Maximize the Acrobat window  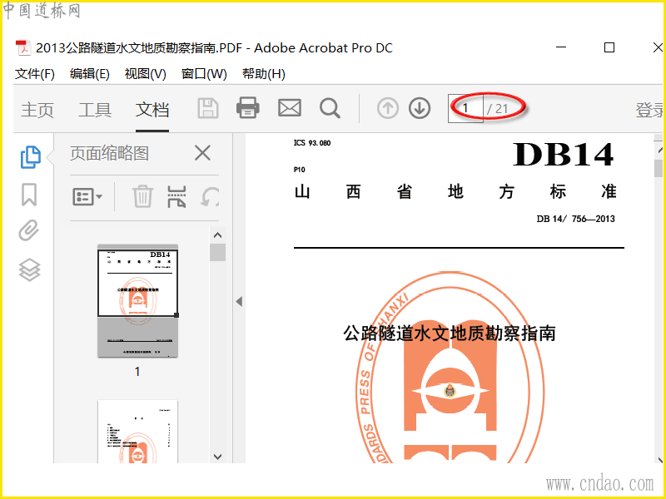pos(609,47)
